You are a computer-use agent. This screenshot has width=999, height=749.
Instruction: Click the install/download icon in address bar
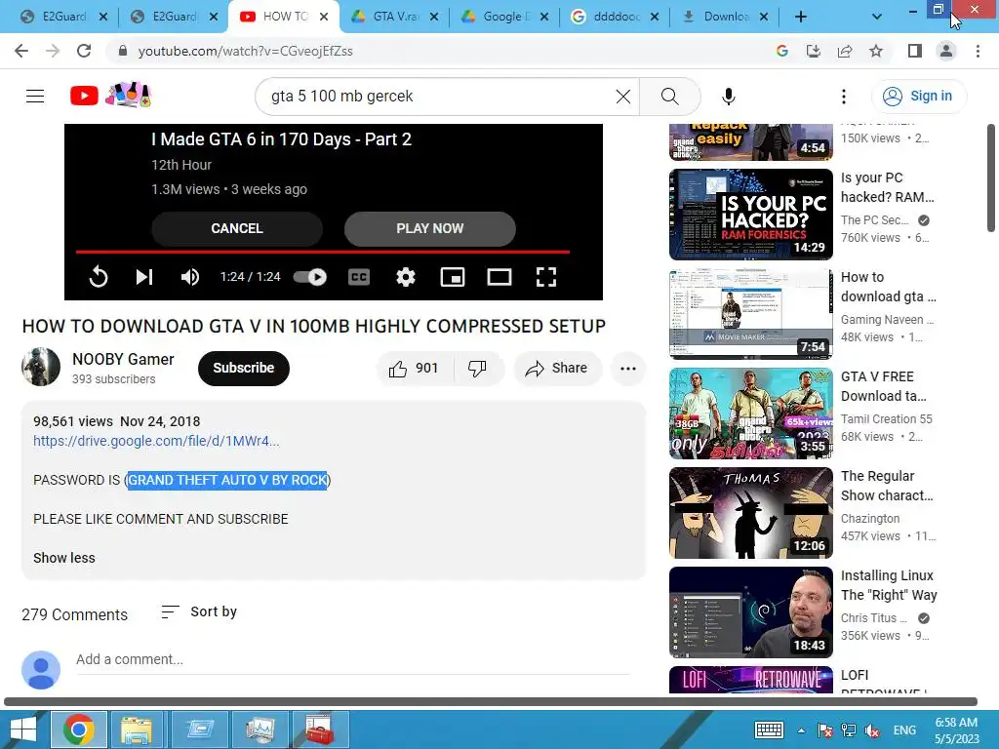coord(814,51)
